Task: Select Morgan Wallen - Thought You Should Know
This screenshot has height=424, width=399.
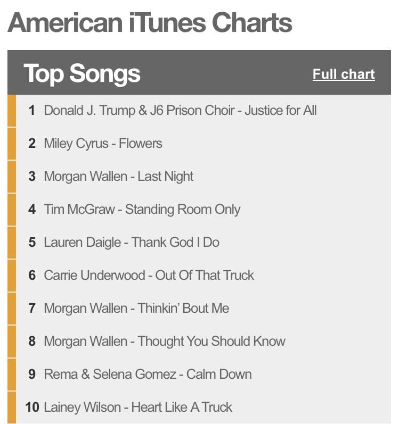Action: pos(164,342)
